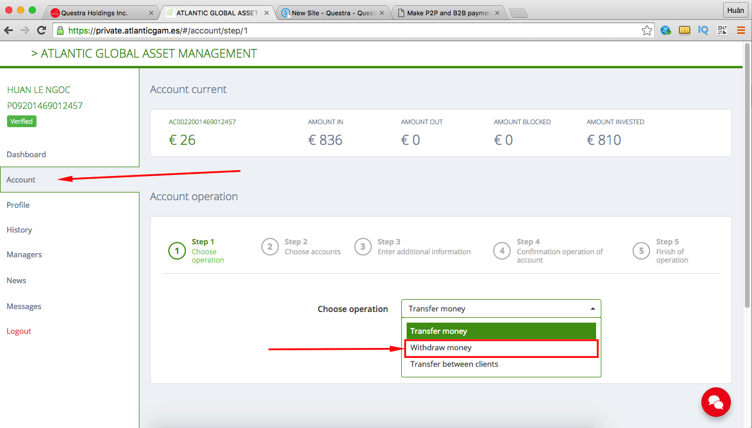
Task: Click the € 836 amount in value
Action: (325, 140)
